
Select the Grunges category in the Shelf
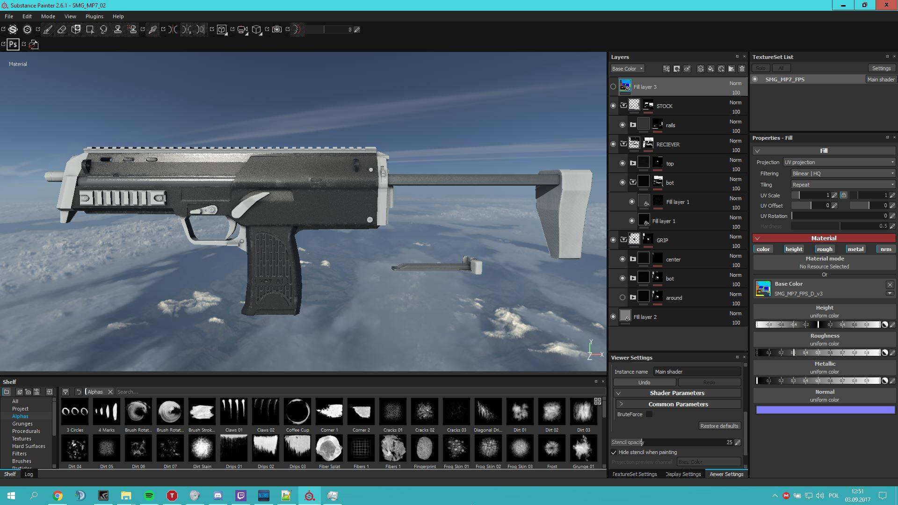tap(22, 424)
